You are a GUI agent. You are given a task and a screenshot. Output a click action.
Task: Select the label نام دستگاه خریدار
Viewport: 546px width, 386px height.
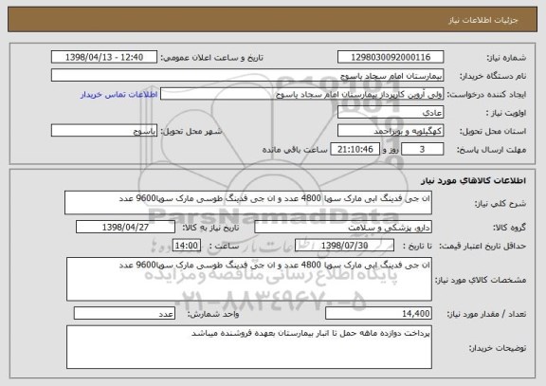tap(493, 76)
